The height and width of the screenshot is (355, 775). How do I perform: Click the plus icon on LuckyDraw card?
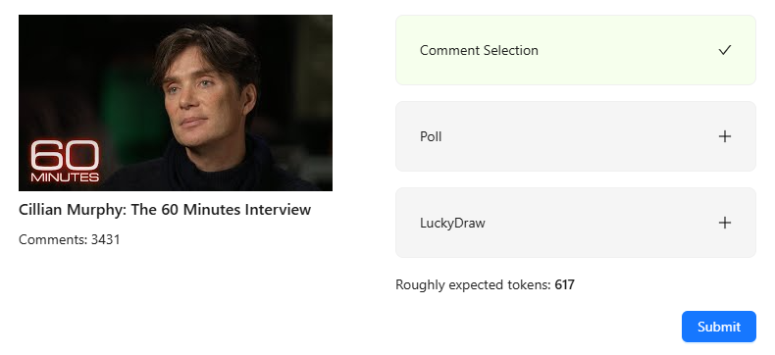pyautogui.click(x=725, y=223)
